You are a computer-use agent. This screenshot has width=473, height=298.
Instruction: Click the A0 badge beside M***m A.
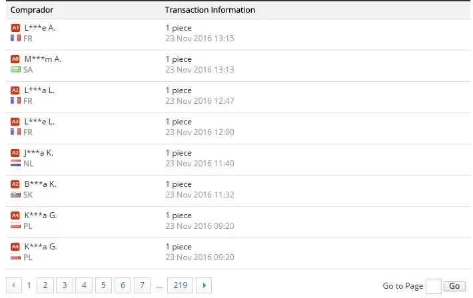pyautogui.click(x=15, y=59)
